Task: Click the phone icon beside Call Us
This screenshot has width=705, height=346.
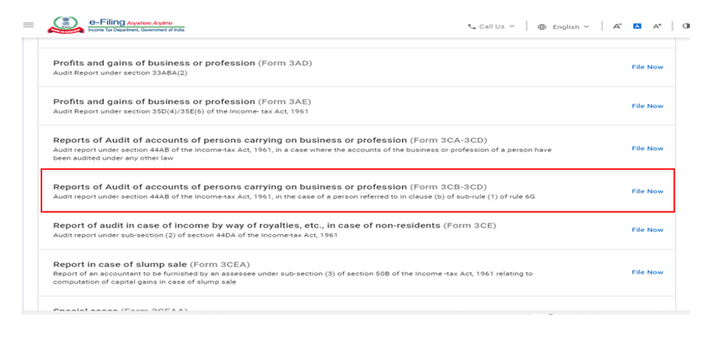Action: point(472,26)
